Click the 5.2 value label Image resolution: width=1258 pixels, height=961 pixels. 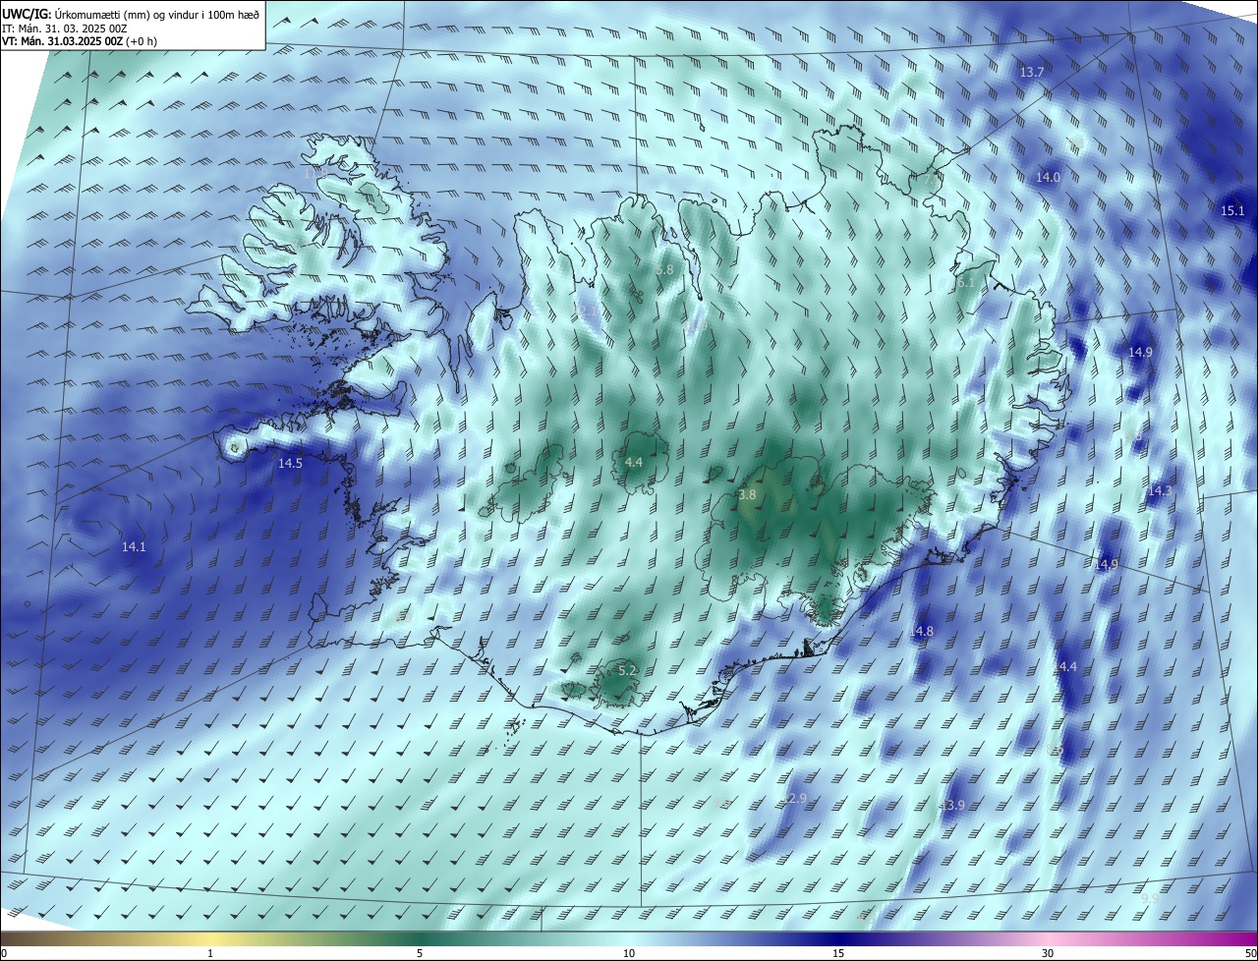627,670
